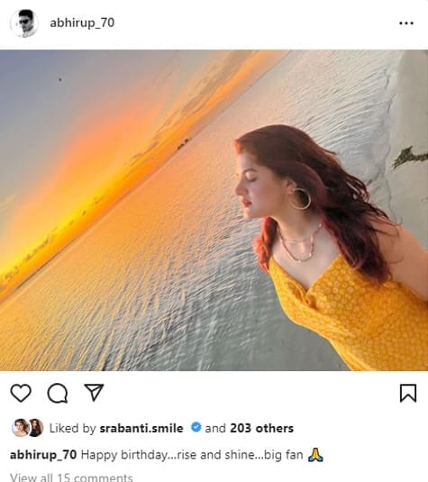The width and height of the screenshot is (428, 482).
Task: Click the verified badge next to srabanti.smile
Action: [196, 428]
